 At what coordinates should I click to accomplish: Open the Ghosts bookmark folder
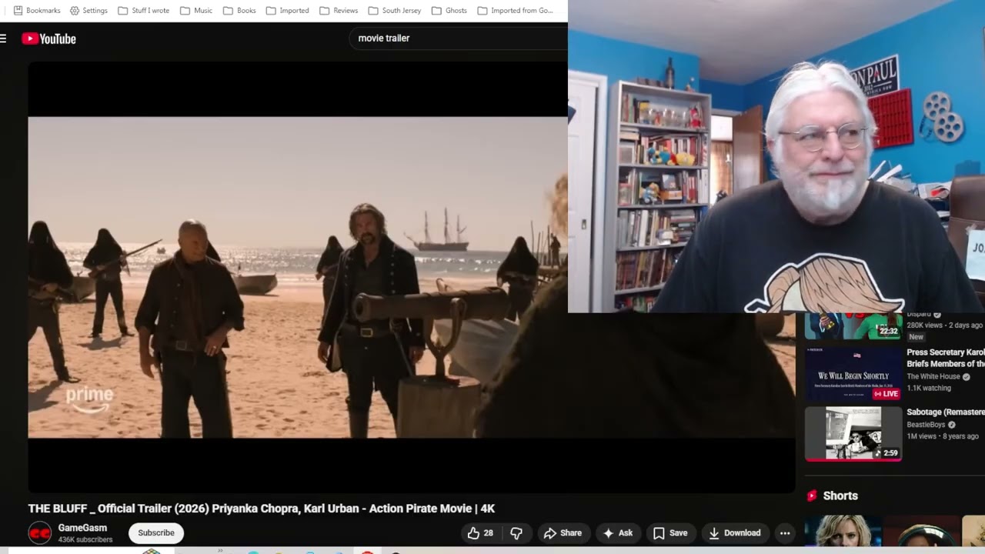coord(449,11)
